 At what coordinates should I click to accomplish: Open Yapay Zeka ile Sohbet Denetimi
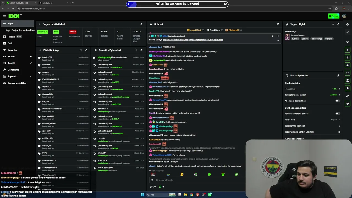pos(312,132)
